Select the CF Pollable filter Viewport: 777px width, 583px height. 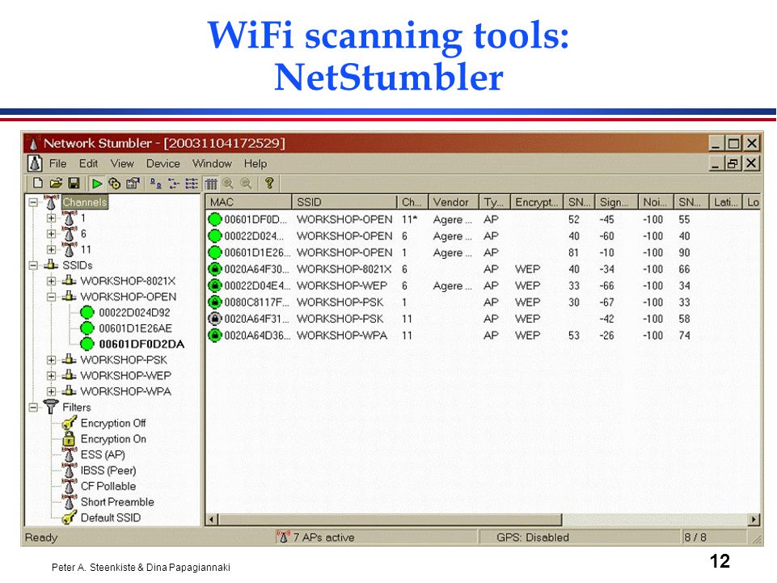click(108, 486)
